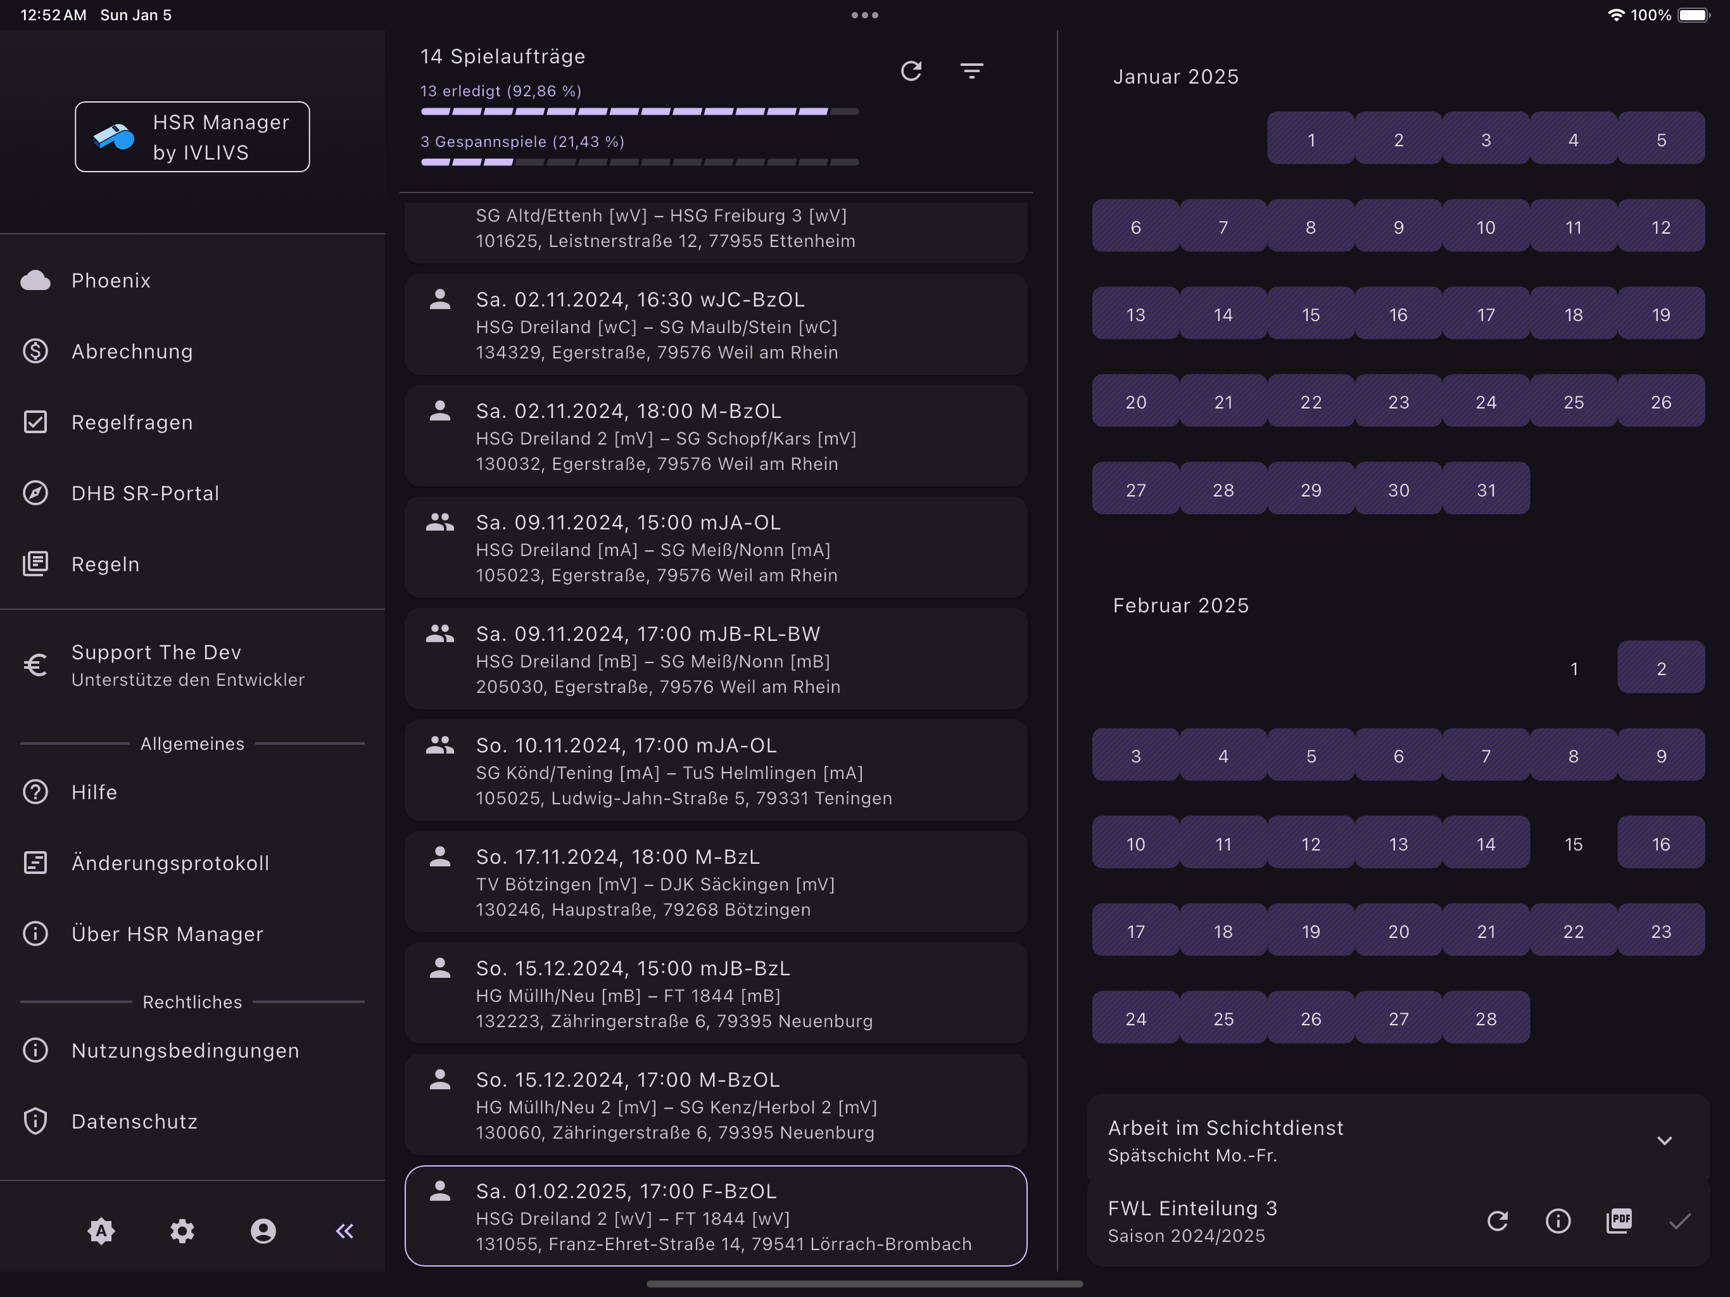Open the Hilfe page
The width and height of the screenshot is (1730, 1297).
[193, 792]
